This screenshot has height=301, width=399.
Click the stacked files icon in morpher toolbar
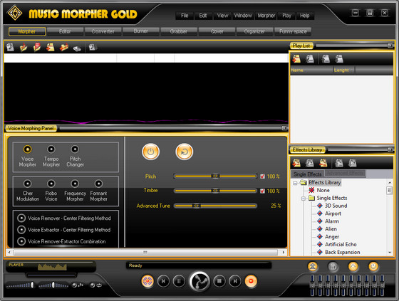[51, 47]
